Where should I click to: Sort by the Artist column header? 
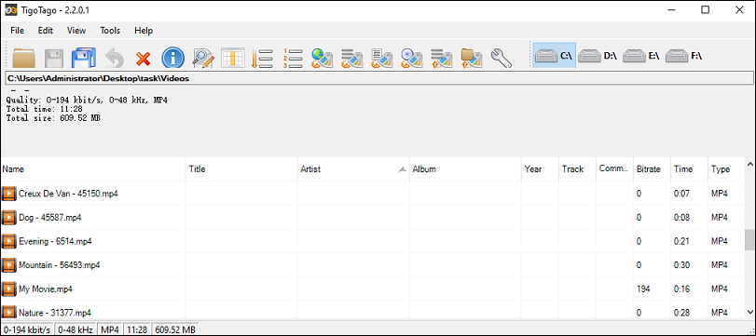click(353, 169)
